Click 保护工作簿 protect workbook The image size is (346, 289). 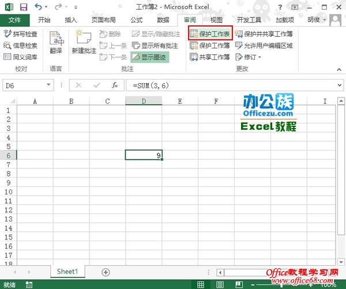coord(210,46)
